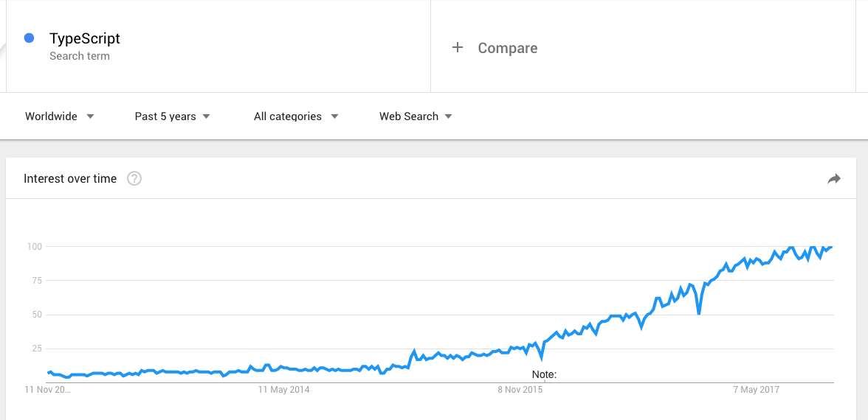Open the Worldwide region dropdown
The image size is (868, 420).
click(59, 116)
